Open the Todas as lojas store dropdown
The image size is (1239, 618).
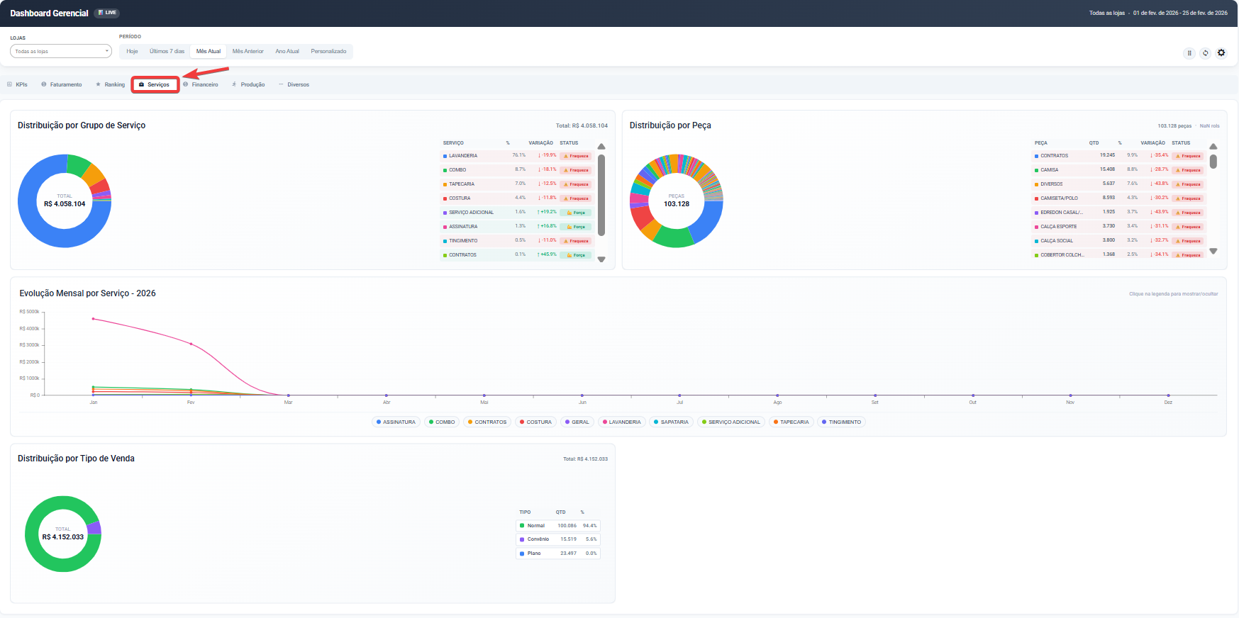point(61,51)
